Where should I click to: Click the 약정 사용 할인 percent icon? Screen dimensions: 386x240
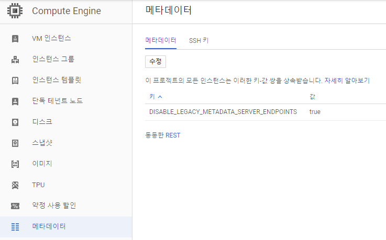coord(15,206)
